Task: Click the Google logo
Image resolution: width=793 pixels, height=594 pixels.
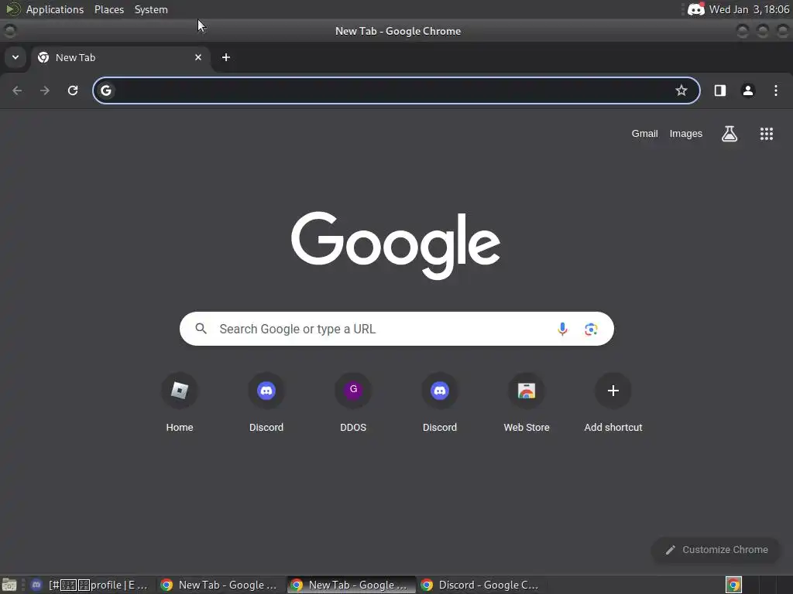Action: tap(396, 245)
